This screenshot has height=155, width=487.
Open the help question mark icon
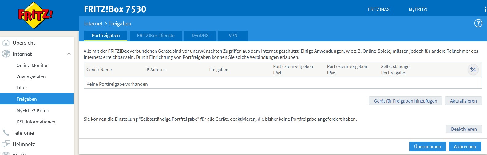(x=478, y=23)
